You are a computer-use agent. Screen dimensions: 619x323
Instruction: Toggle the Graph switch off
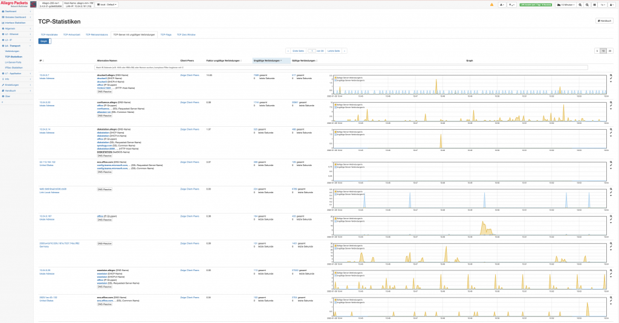45,41
